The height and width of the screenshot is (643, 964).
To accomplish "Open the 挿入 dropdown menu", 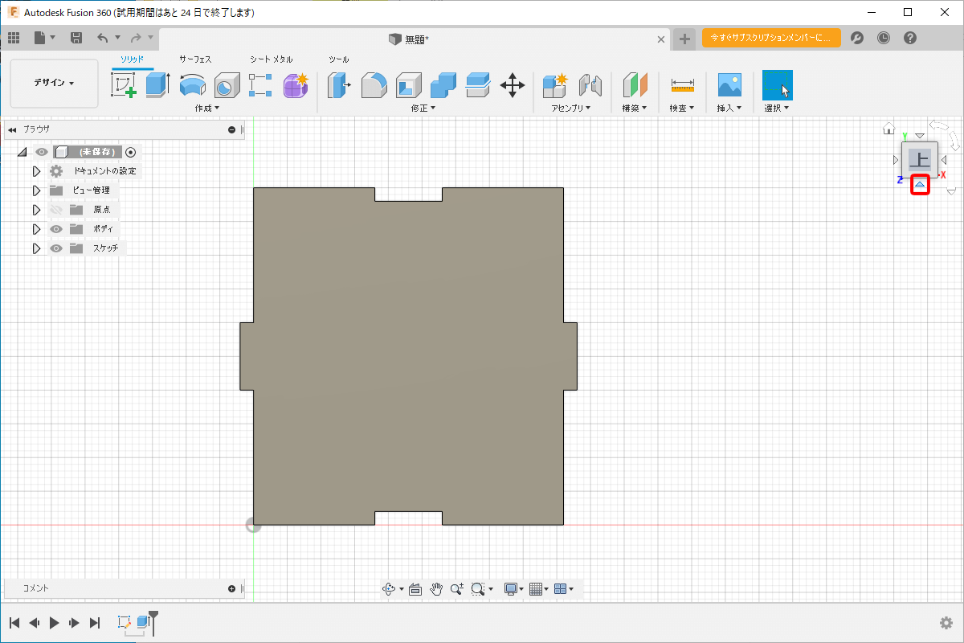I will [729, 108].
